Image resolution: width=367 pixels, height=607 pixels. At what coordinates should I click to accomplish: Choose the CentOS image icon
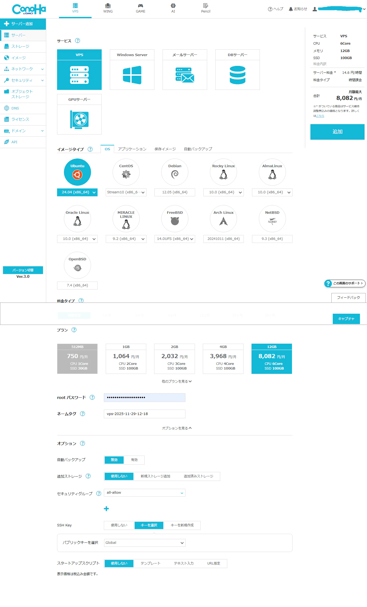point(126,172)
